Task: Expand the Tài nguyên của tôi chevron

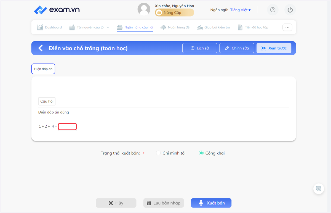Action: point(108,27)
